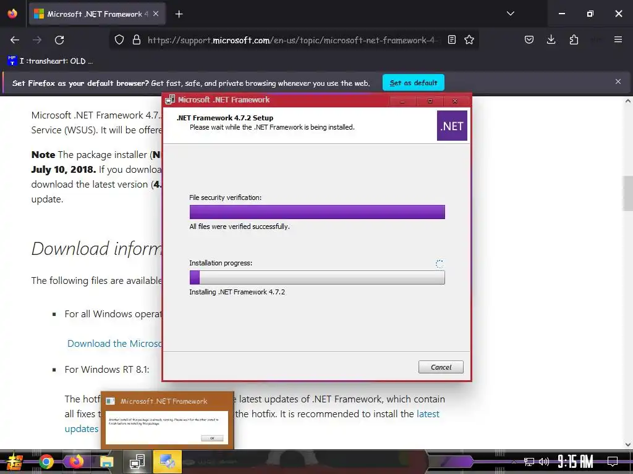Open File Explorer from the taskbar
Viewport: 633px width, 474px height.
106,462
